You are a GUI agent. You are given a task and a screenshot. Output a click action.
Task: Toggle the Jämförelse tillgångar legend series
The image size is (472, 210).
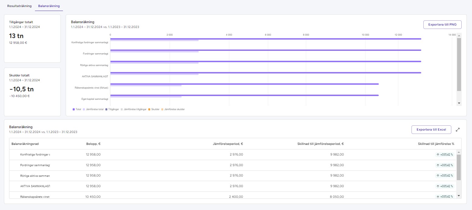(x=134, y=109)
